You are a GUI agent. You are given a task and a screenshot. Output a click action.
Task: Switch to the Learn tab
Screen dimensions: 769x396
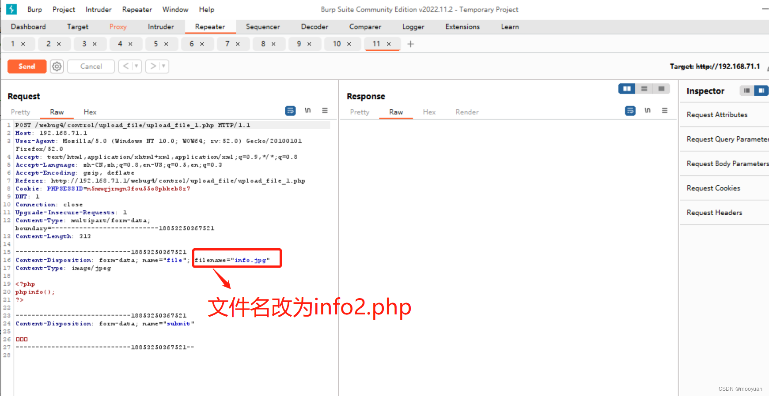pos(510,27)
